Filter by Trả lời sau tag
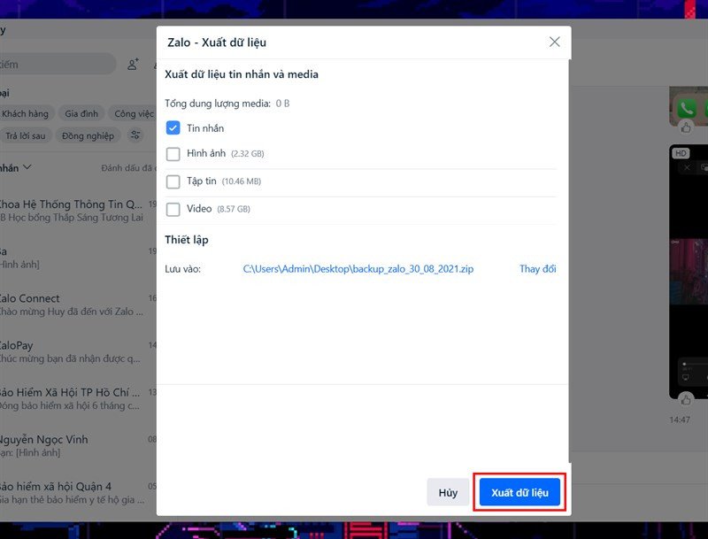Viewport: 708px width, 539px height. tap(25, 135)
